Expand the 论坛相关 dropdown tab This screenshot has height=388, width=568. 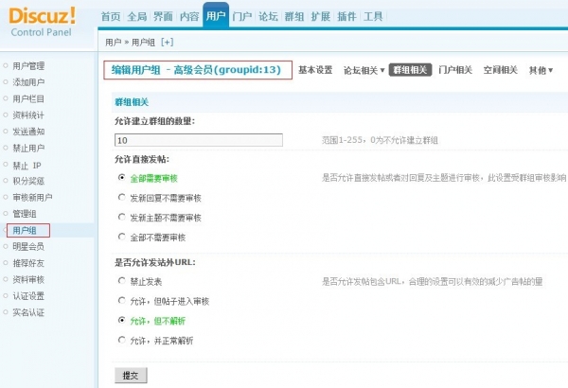point(362,70)
